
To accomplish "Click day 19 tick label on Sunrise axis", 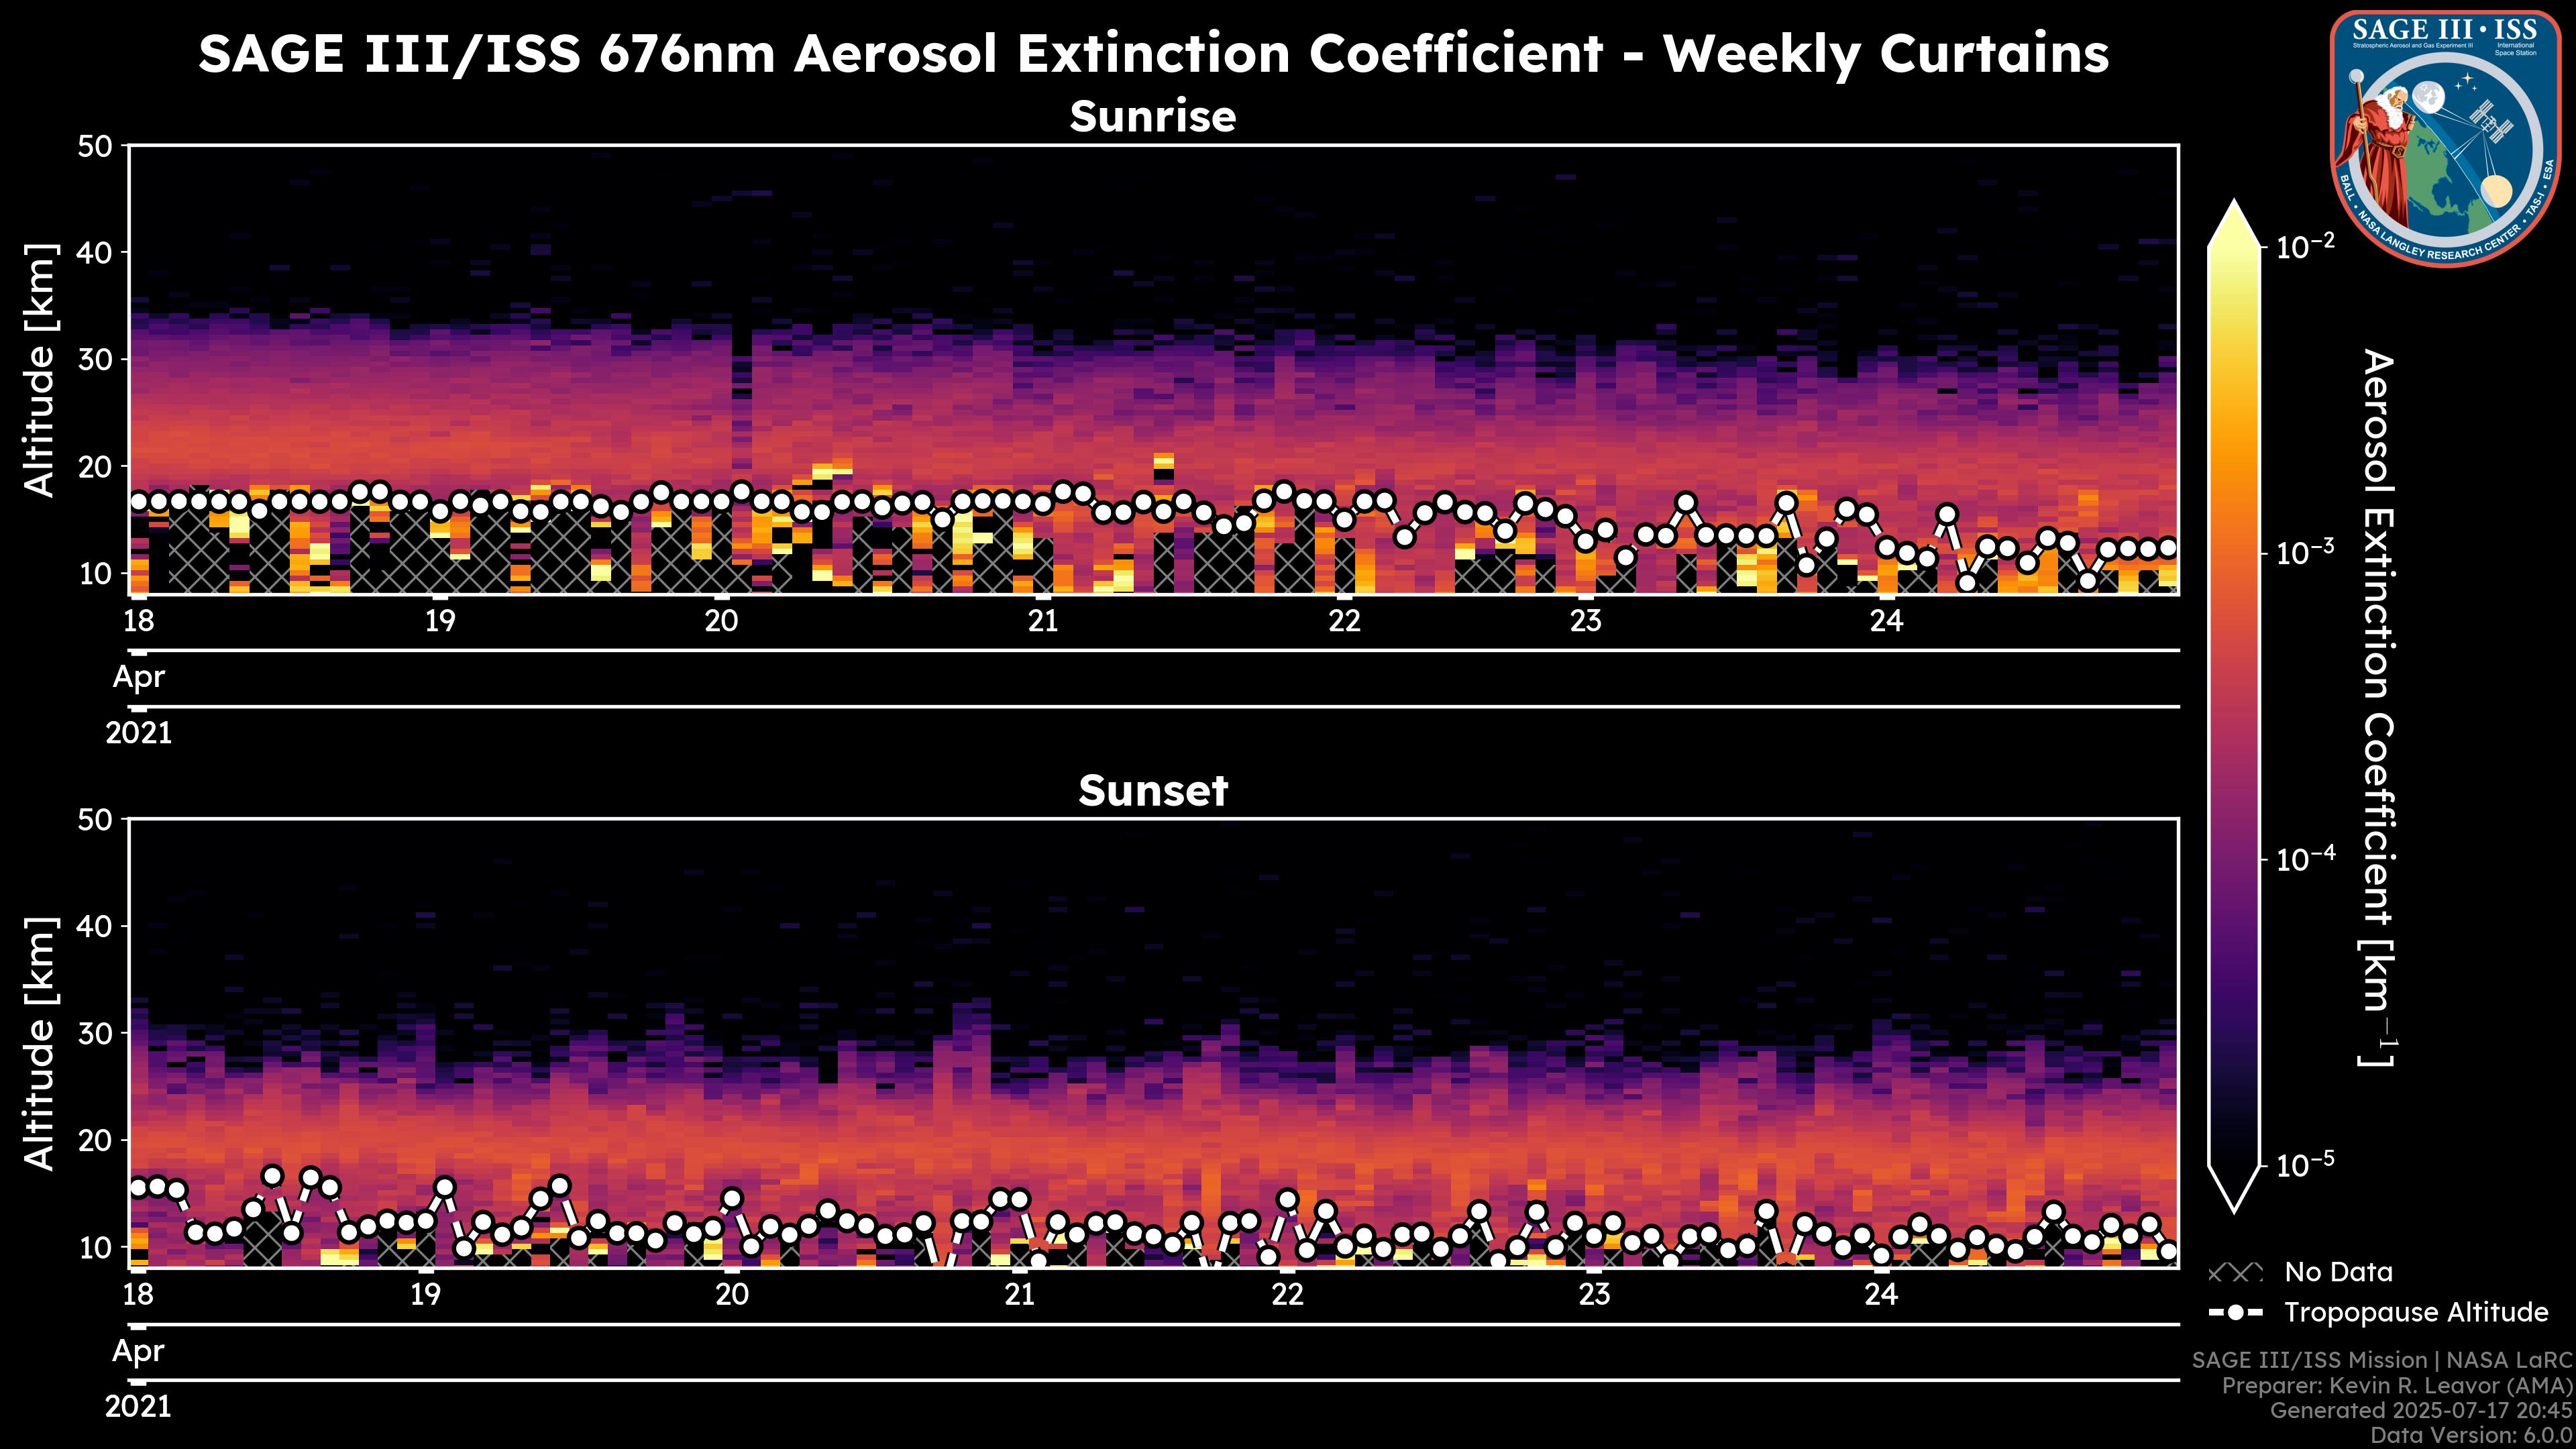I will (440, 621).
